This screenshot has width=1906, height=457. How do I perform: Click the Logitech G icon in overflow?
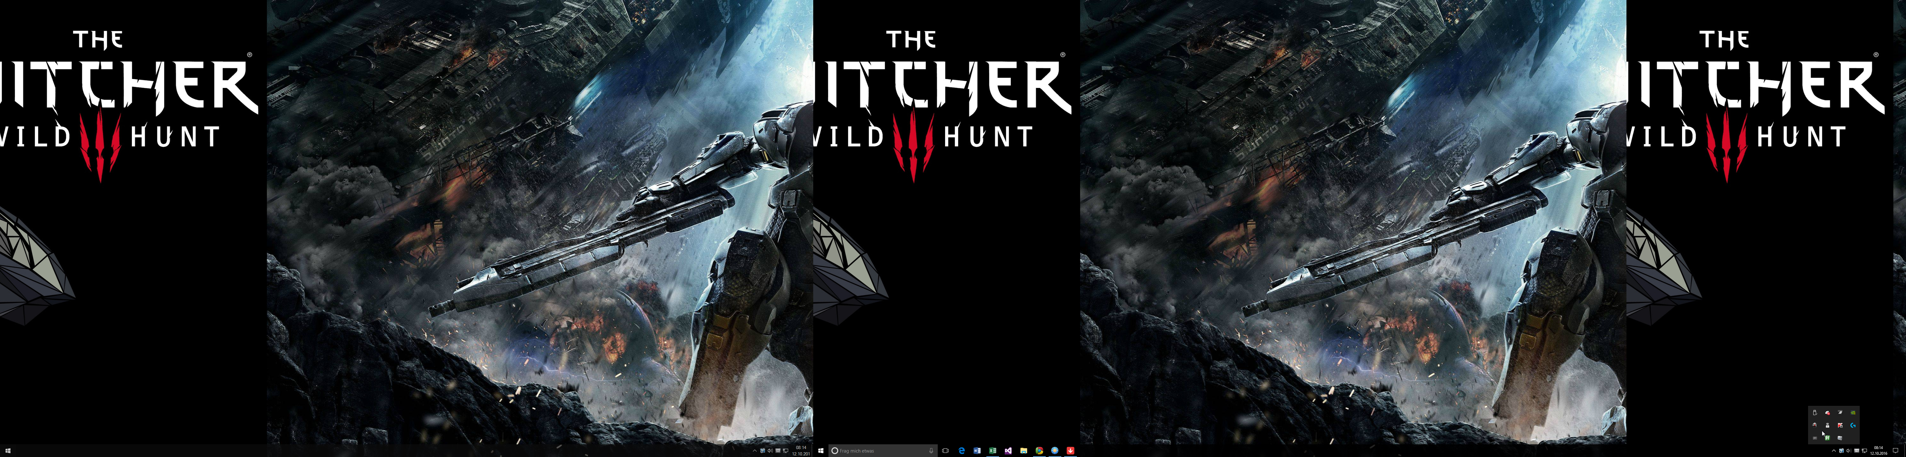click(x=1853, y=425)
